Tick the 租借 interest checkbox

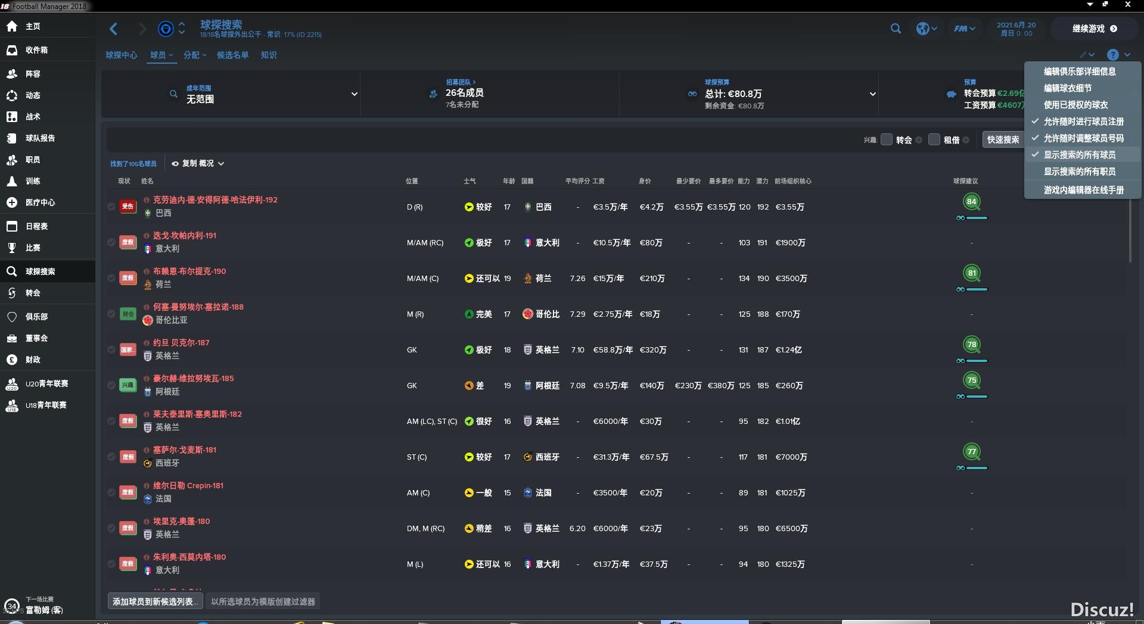(x=934, y=139)
